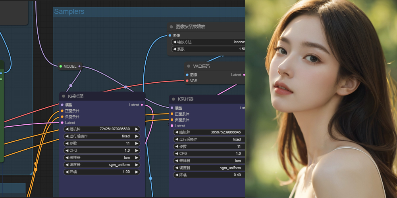
Task: Open 缩放方法 lanczos dropdown
Action: (208, 42)
